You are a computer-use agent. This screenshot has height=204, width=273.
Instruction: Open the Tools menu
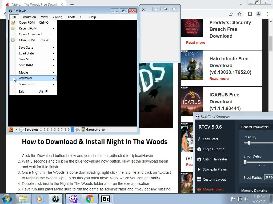click(x=71, y=17)
